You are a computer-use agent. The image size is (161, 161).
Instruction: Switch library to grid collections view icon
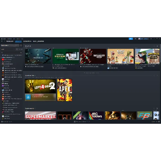coord(21,45)
